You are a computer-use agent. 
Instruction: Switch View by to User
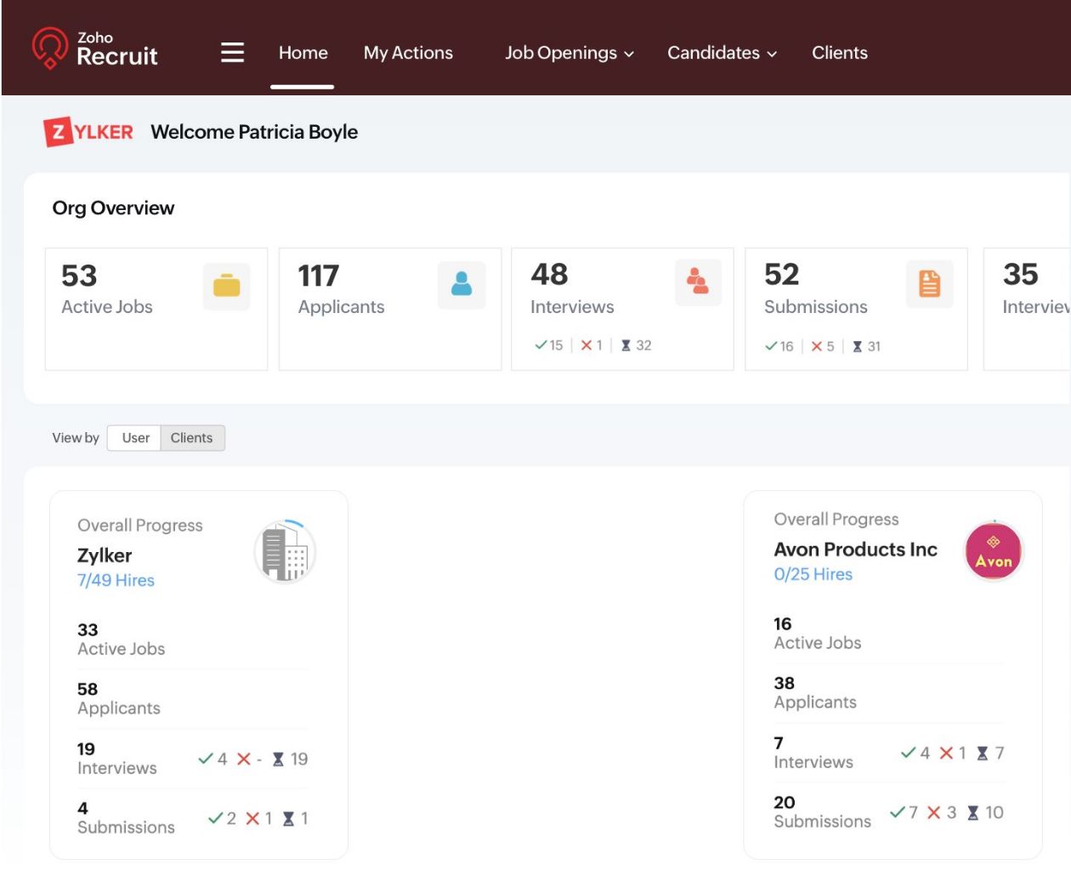click(135, 438)
